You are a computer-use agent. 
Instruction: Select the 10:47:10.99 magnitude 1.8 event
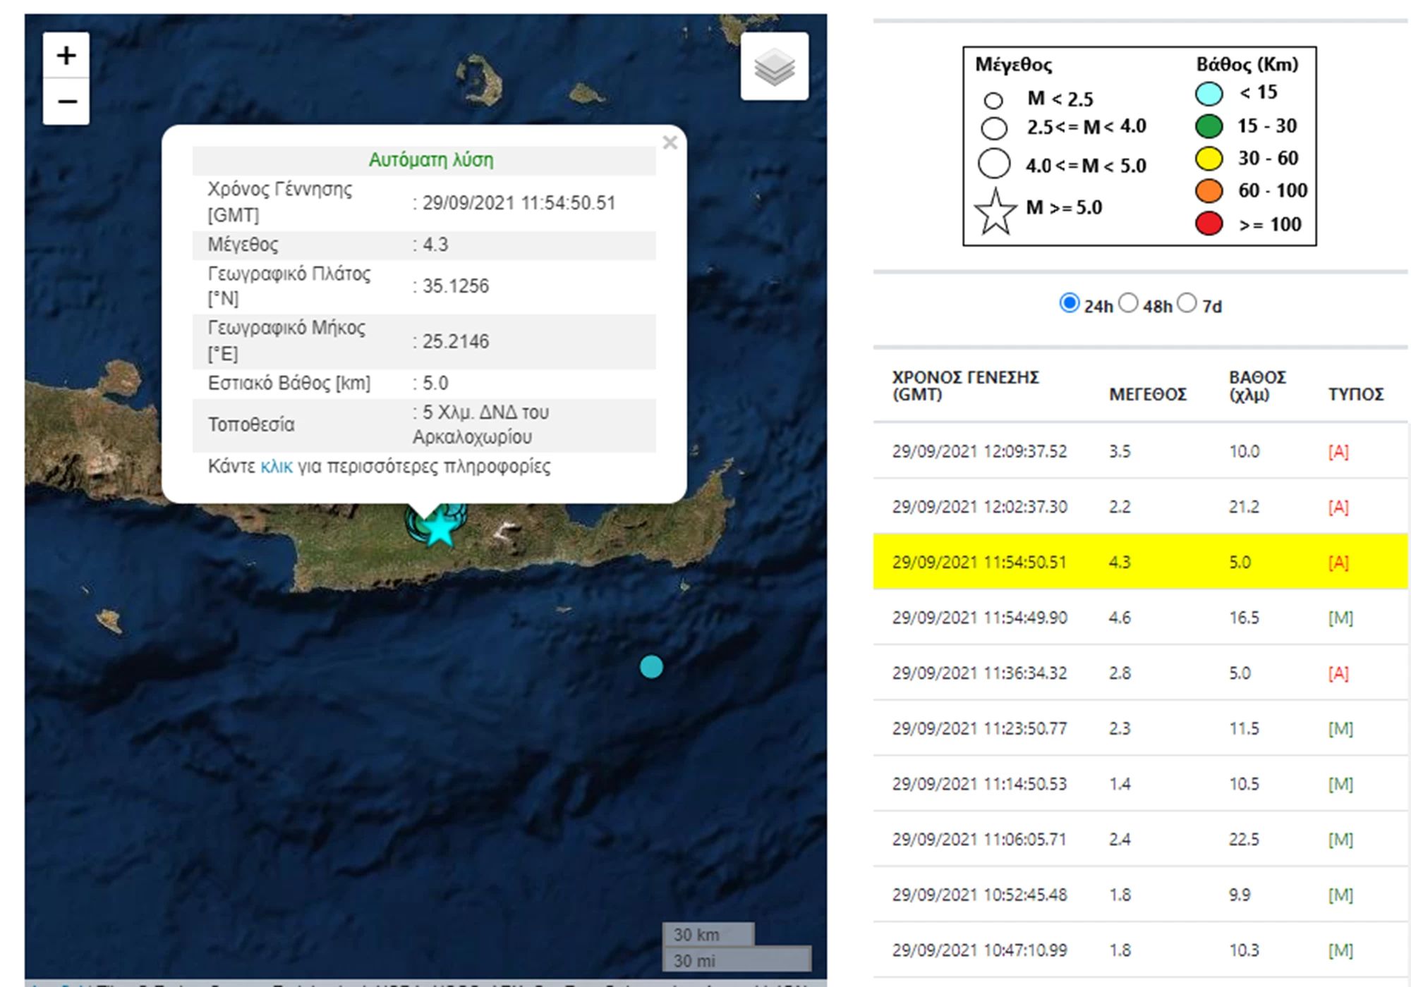click(1140, 950)
